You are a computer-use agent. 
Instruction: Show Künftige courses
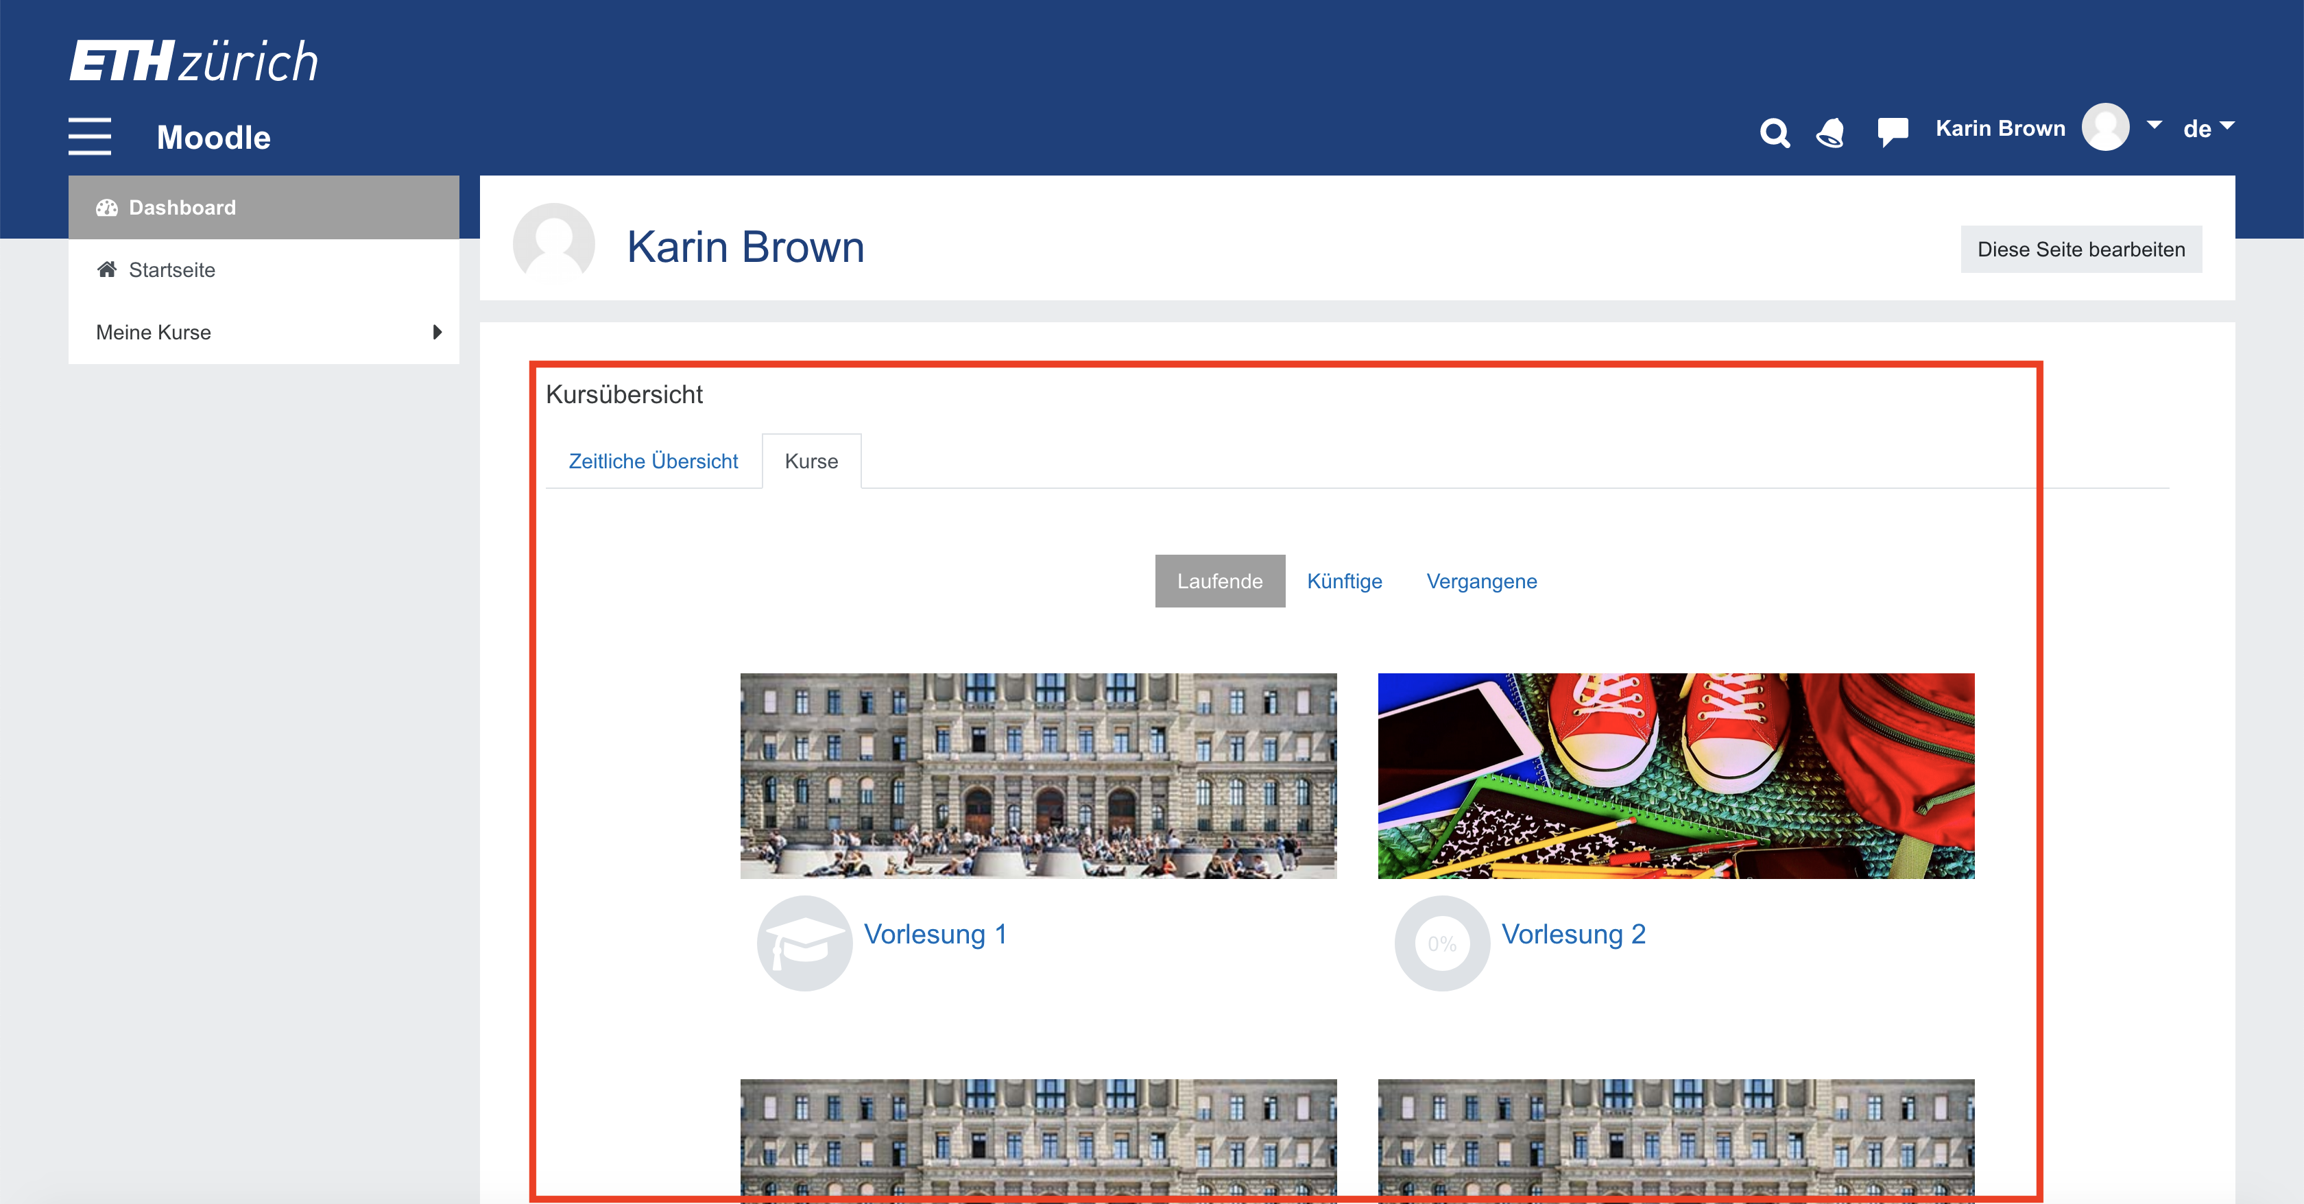(x=1344, y=581)
